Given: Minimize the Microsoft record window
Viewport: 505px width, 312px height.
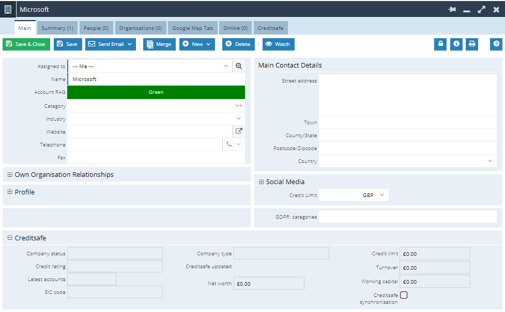Looking at the screenshot, I should (466, 11).
